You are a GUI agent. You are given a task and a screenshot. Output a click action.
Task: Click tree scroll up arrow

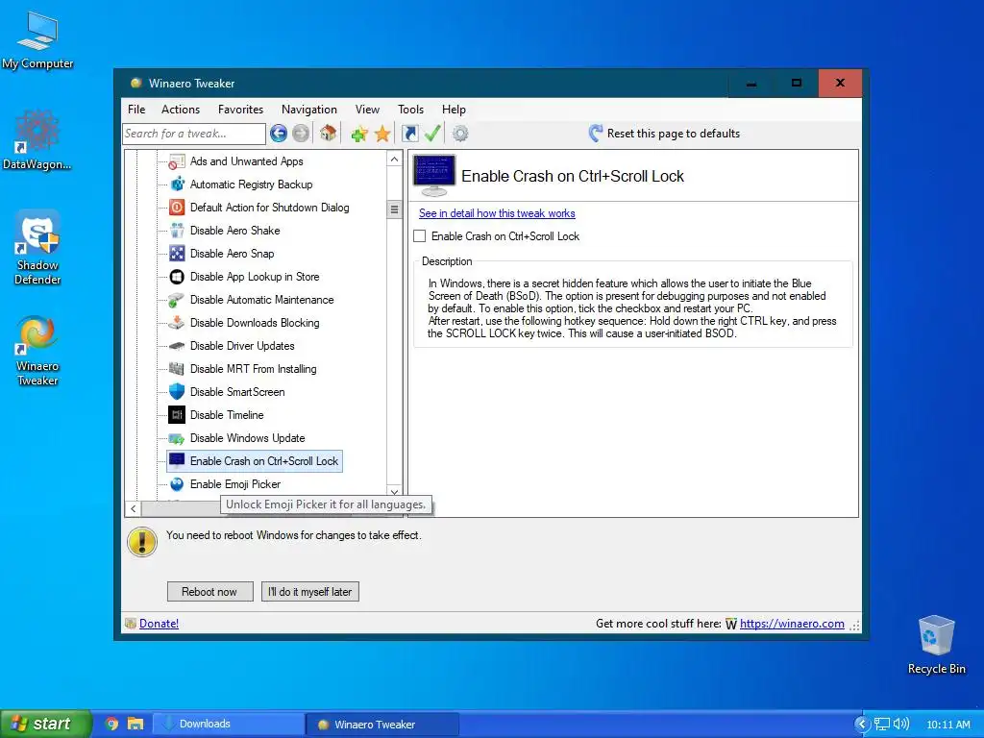point(394,160)
